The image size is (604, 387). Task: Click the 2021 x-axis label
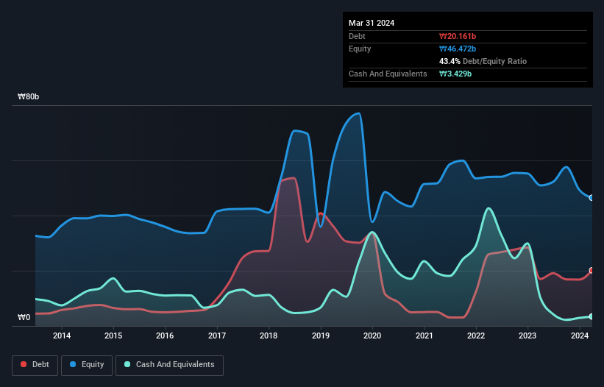click(x=424, y=335)
